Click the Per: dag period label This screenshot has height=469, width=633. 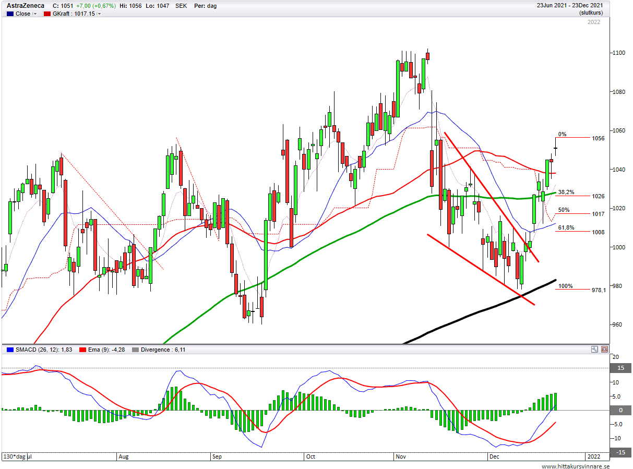(x=205, y=6)
